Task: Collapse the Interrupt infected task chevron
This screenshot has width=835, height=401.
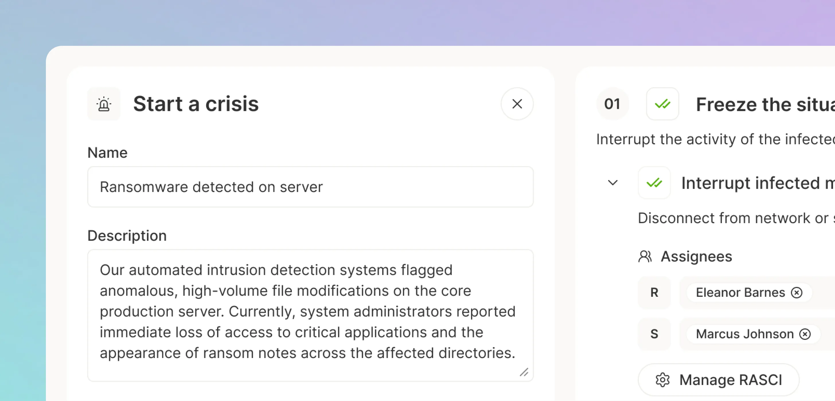Action: tap(612, 183)
